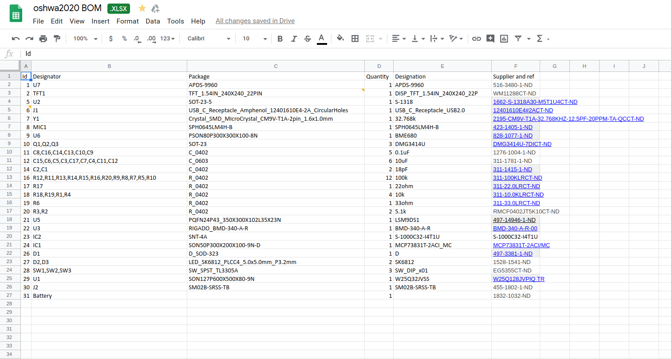Select column F header

tap(516, 66)
